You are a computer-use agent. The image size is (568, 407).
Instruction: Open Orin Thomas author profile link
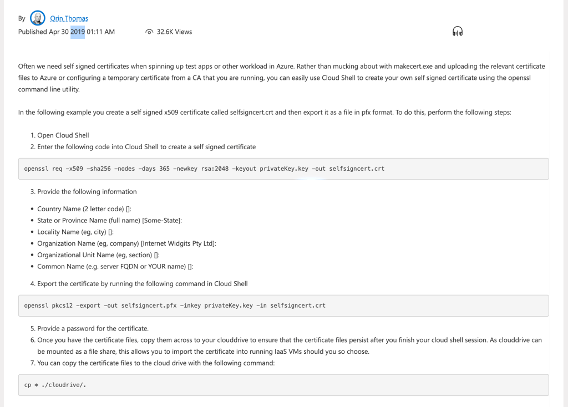(69, 18)
